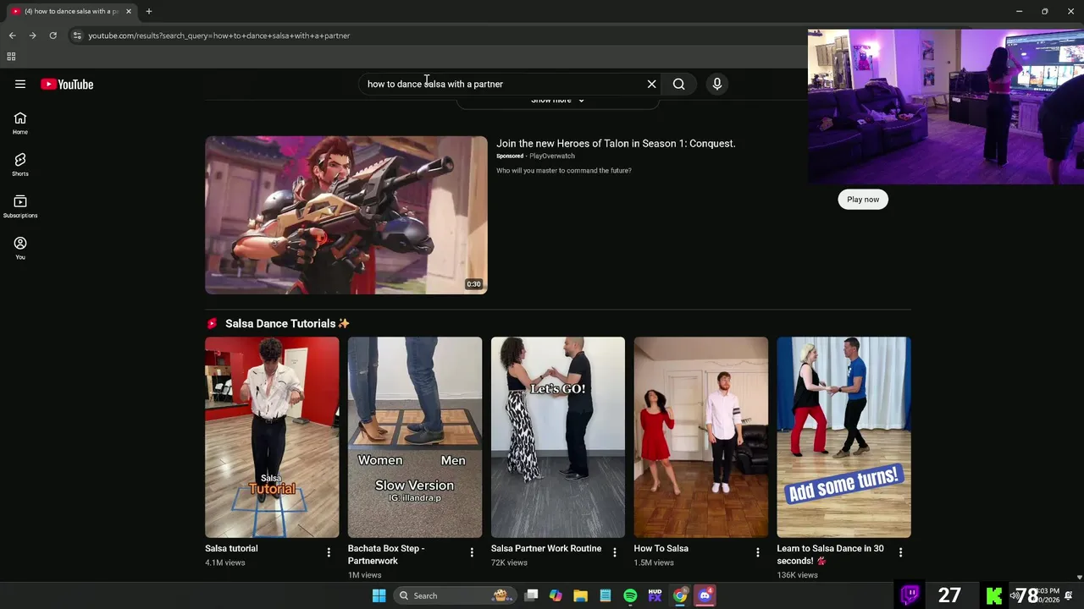Open File Explorer from the taskbar
The height and width of the screenshot is (609, 1084).
pos(580,595)
